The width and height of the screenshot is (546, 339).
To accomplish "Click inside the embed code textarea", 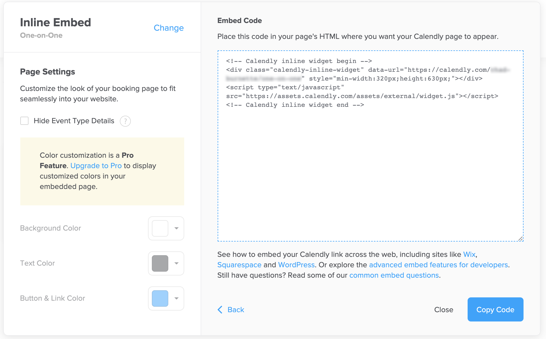I will 370,146.
